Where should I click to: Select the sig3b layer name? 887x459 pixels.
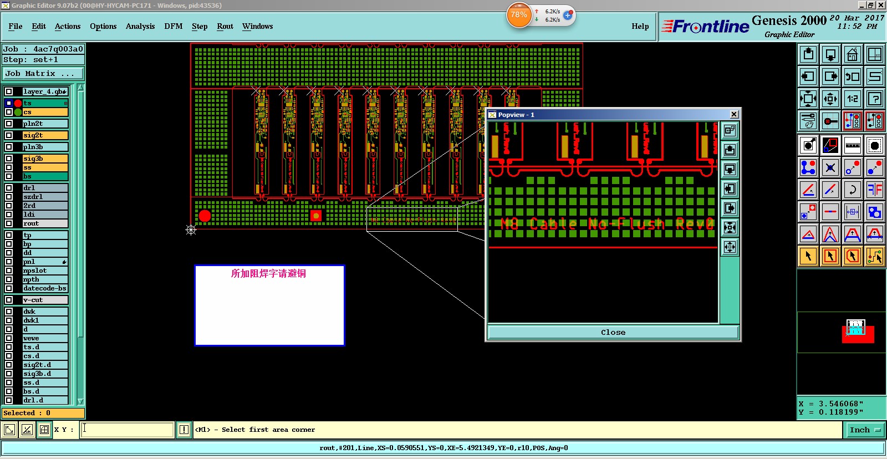pos(44,159)
